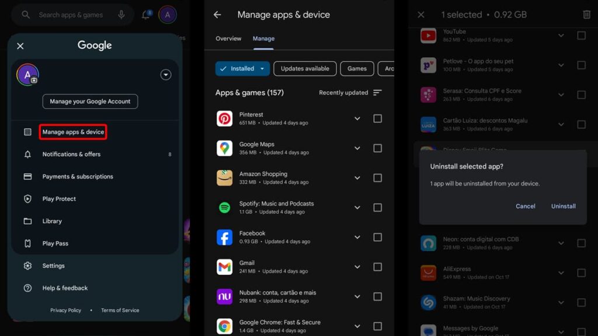The image size is (598, 336).
Task: Open the Installed filter dropdown
Action: (262, 69)
